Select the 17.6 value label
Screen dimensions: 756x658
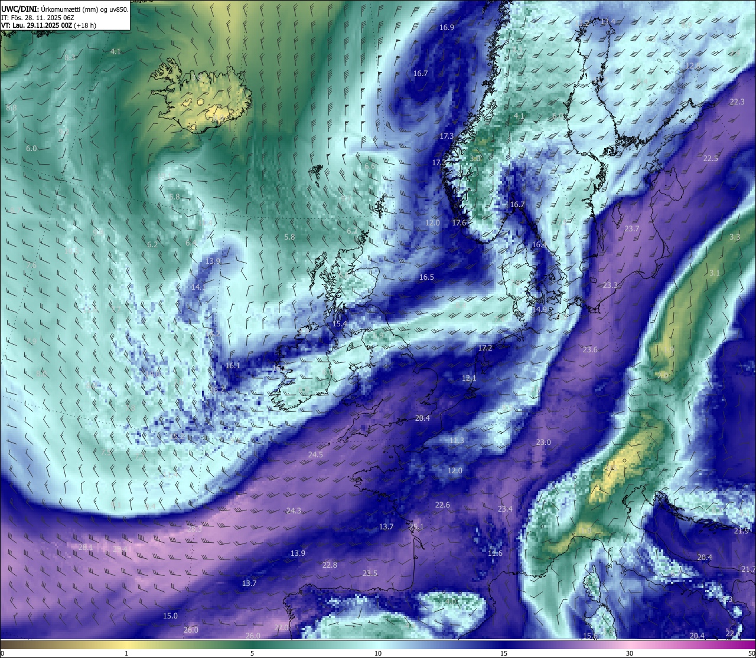coord(459,223)
